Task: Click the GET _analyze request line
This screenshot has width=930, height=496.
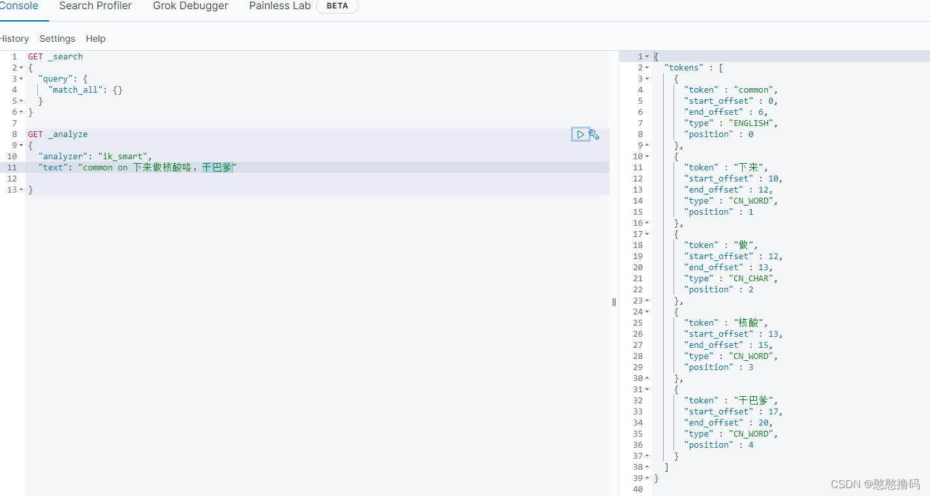Action: click(57, 134)
